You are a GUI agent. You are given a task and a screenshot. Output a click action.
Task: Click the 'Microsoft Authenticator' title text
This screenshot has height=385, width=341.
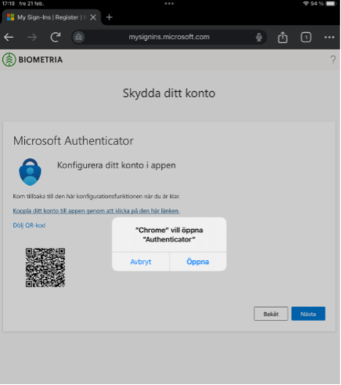(x=74, y=141)
